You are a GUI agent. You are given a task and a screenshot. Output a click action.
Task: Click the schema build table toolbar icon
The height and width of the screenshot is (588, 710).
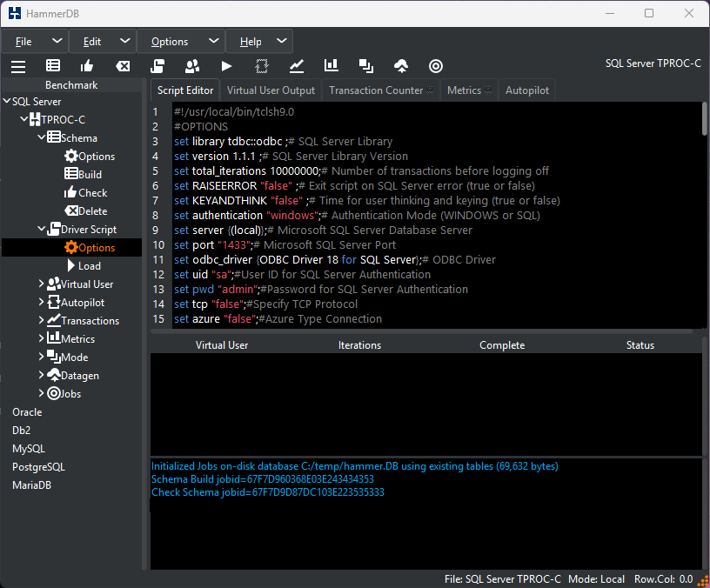53,65
